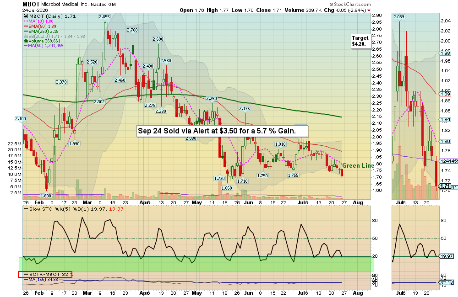Image resolution: width=458 pixels, height=297 pixels.
Task: Click the 2.460 low price label
Action: tap(120, 80)
